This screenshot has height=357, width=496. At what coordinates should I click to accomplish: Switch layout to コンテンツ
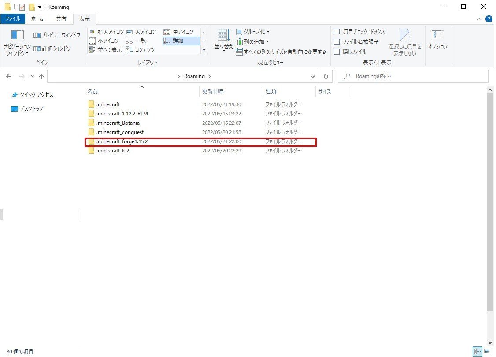pyautogui.click(x=141, y=50)
